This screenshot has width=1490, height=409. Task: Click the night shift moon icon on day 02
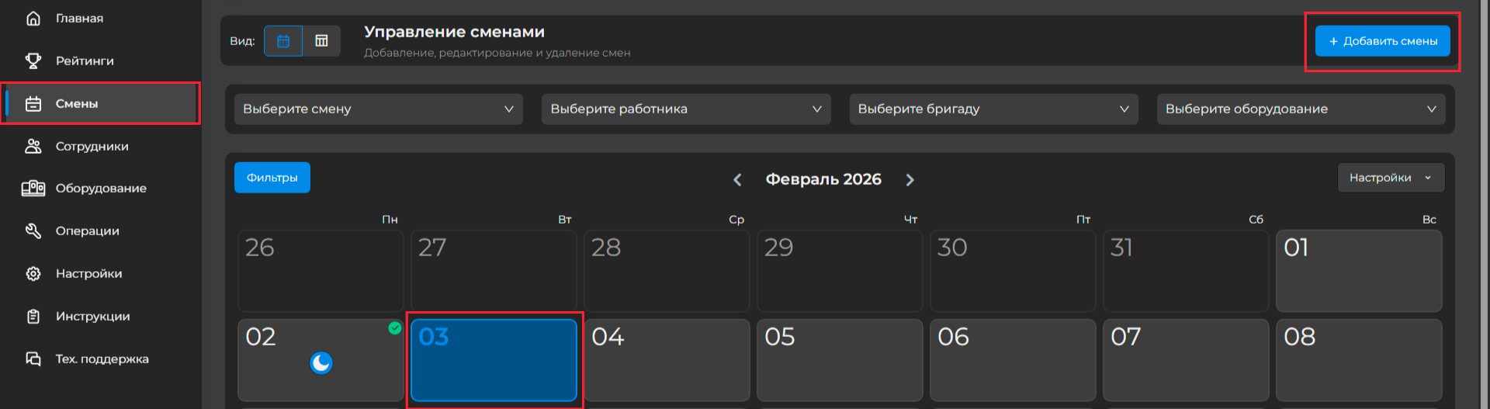coord(321,362)
